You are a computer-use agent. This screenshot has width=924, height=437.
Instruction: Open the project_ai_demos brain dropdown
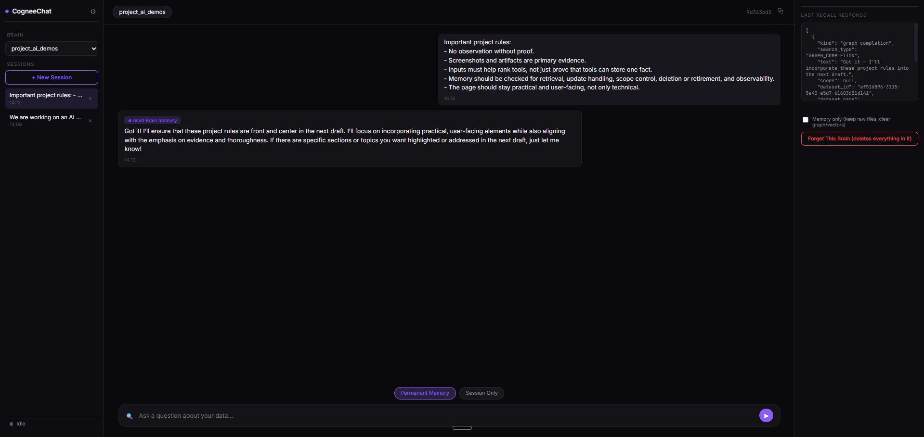(52, 49)
